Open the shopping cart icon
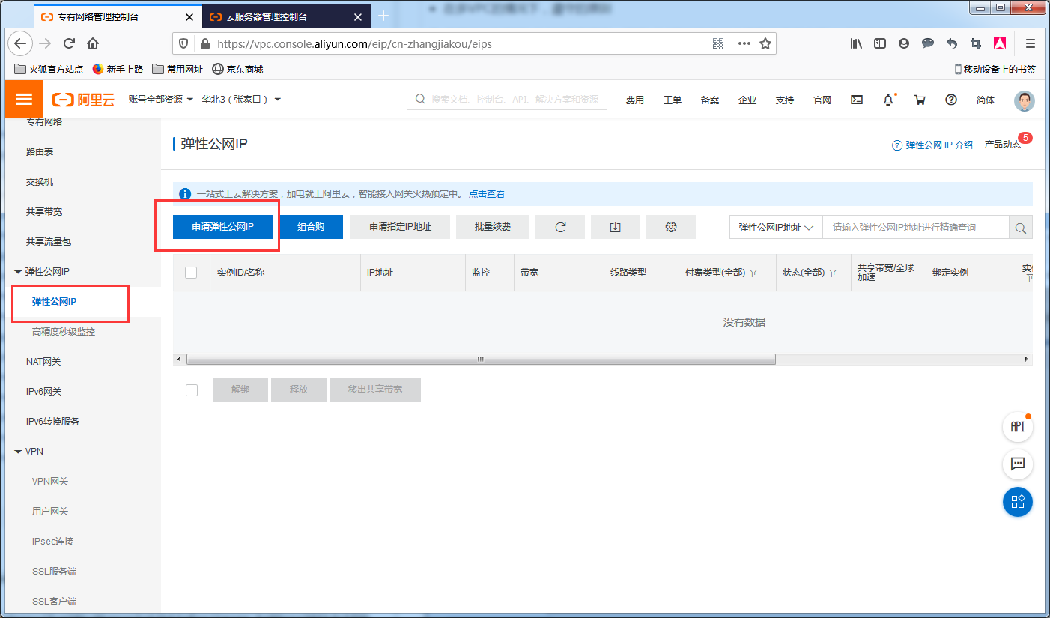This screenshot has height=618, width=1050. 920,99
